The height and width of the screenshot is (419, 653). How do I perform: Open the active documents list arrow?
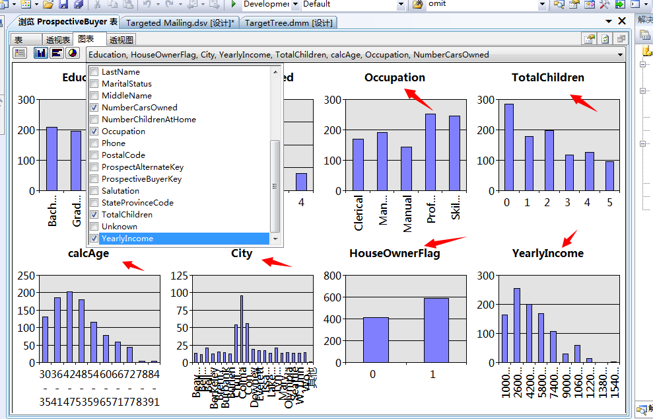[x=609, y=21]
